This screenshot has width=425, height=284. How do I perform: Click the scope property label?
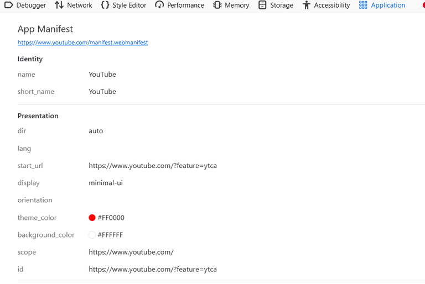(x=27, y=253)
